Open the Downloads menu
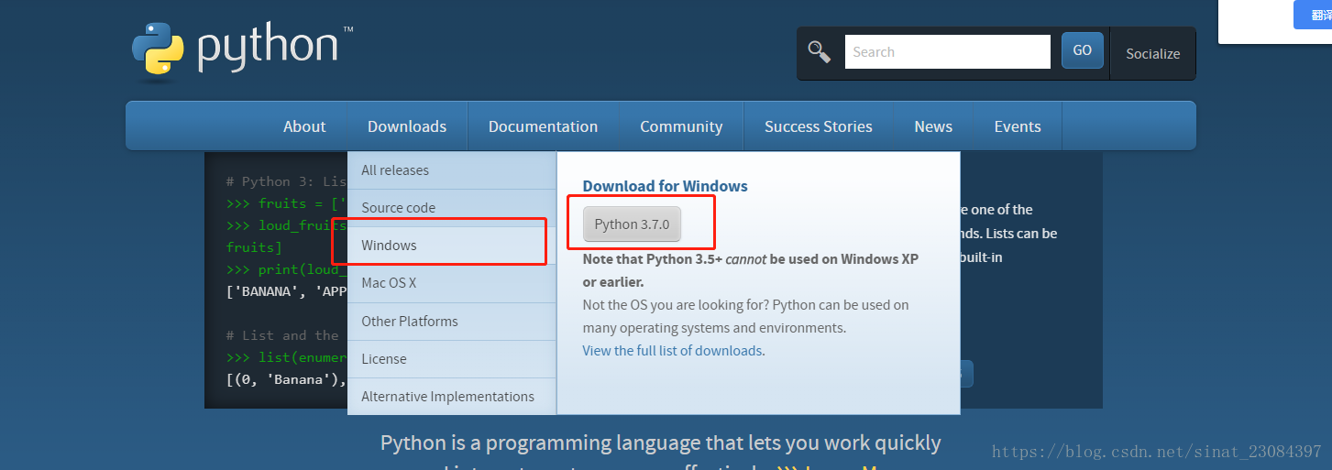The width and height of the screenshot is (1332, 470). (407, 126)
